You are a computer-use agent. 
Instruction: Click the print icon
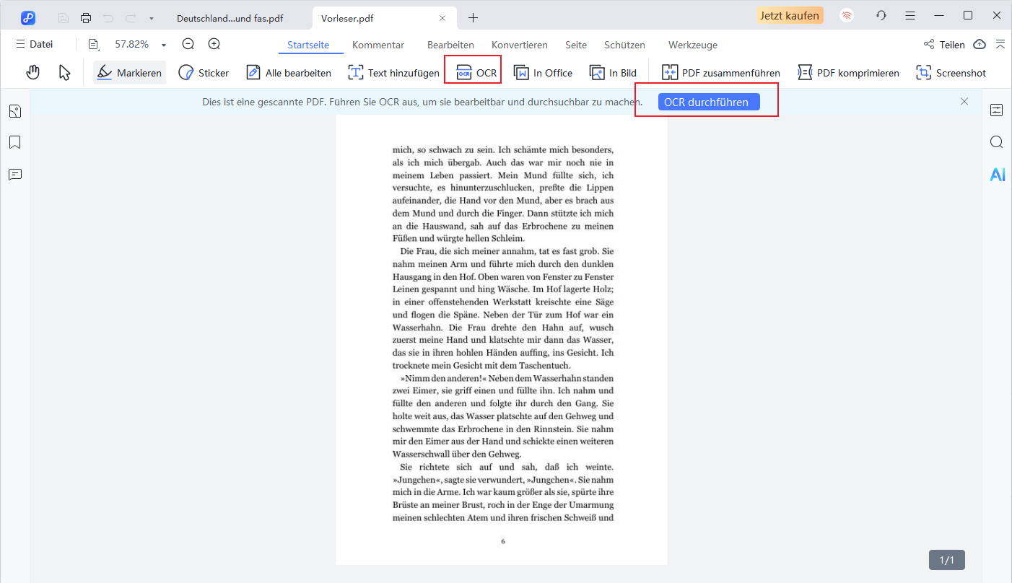[87, 17]
